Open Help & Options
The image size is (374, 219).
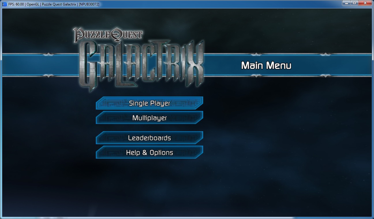point(149,152)
